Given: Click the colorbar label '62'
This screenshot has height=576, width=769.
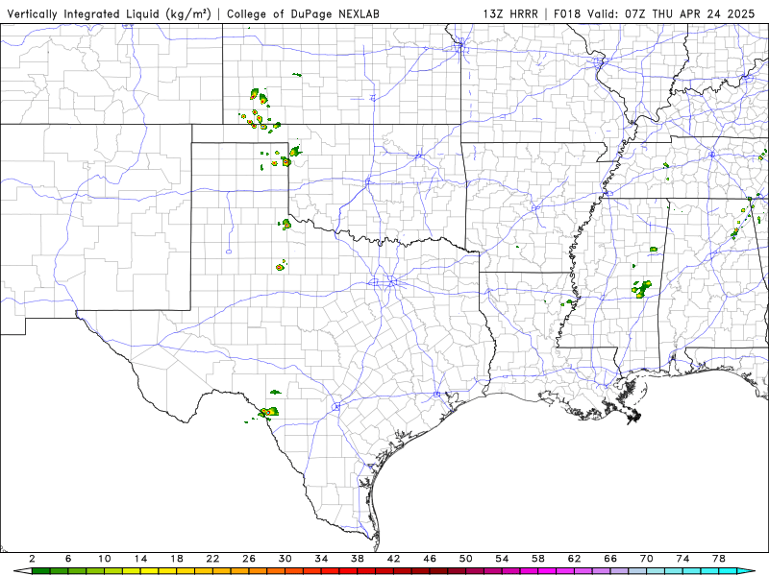Looking at the screenshot, I should click(574, 559).
